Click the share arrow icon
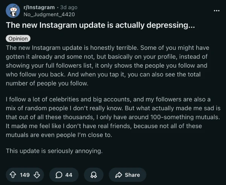Screen dimensions: 226x185 (118, 175)
